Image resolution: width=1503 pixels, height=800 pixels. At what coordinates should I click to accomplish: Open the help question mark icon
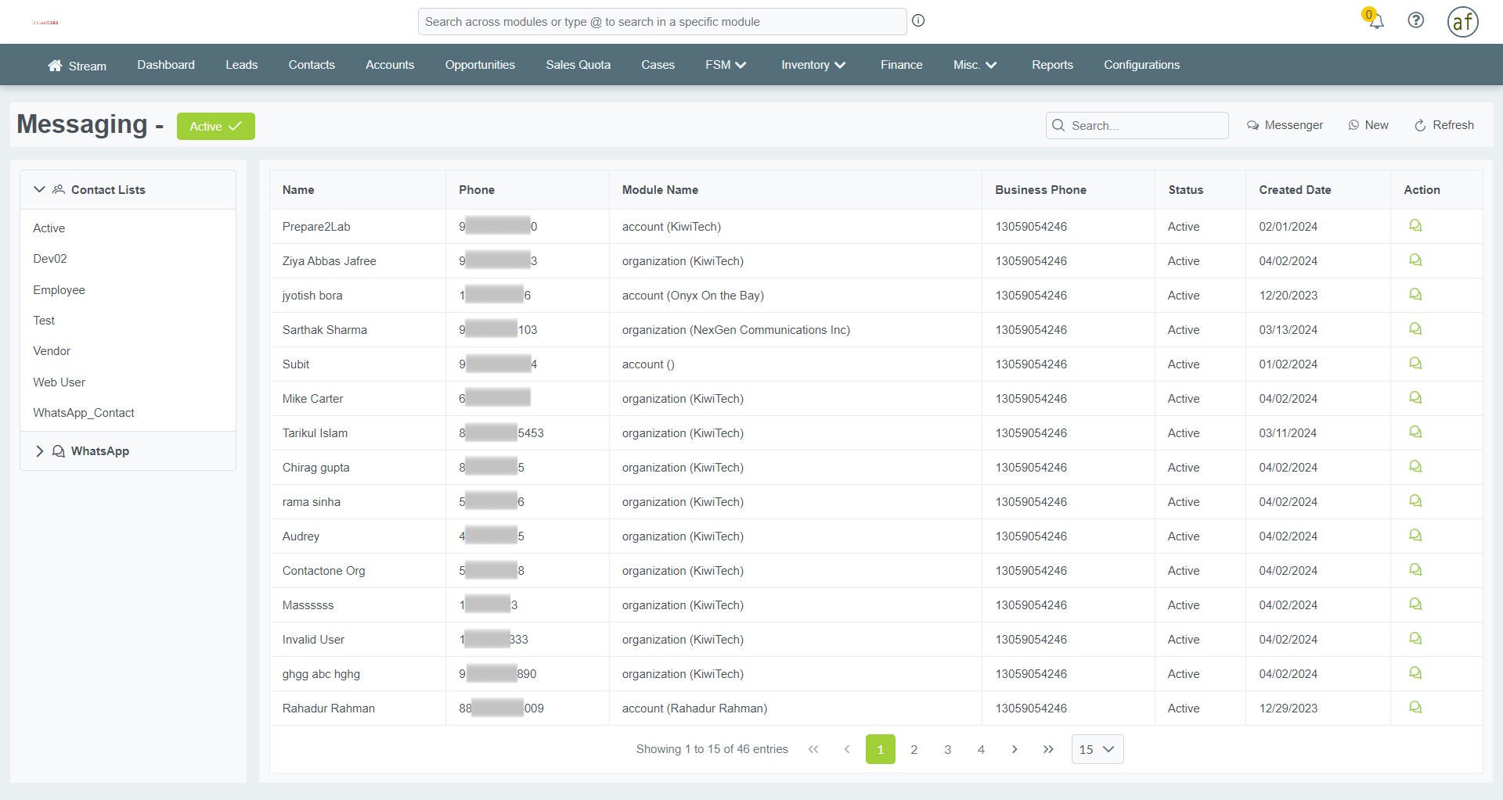click(1415, 20)
